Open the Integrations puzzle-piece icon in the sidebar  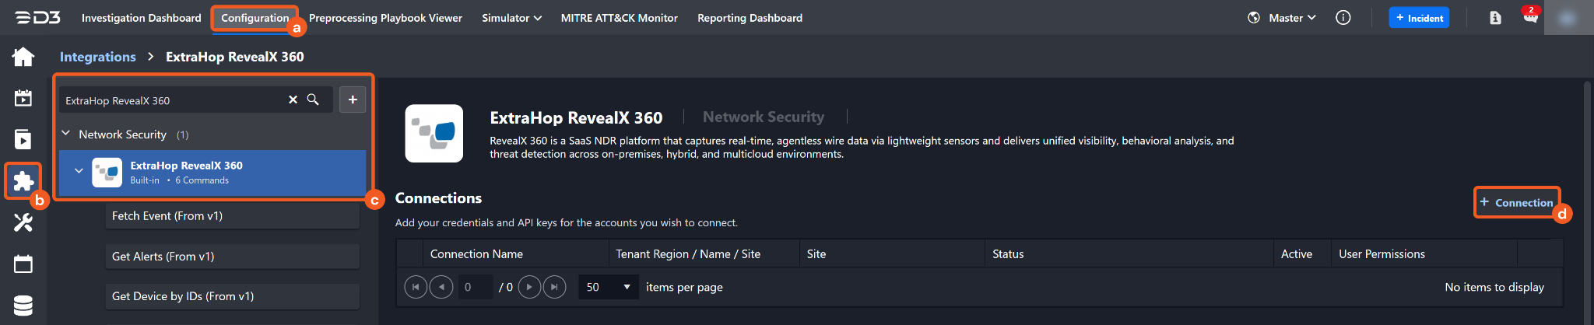point(23,181)
